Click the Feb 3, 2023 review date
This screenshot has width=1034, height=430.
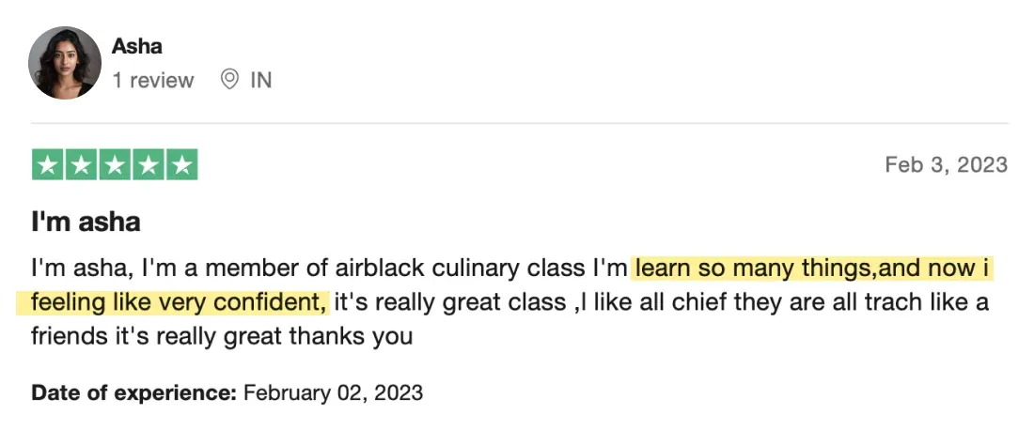(x=947, y=164)
